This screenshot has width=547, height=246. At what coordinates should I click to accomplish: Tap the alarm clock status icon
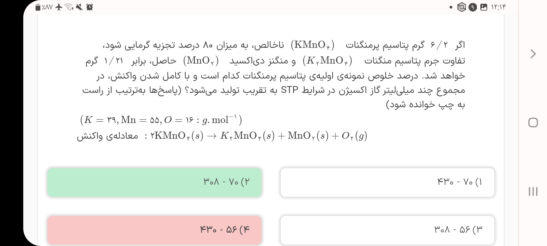[x=90, y=7]
